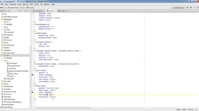
Task: Open the VCS menu
Action: coord(41,4)
